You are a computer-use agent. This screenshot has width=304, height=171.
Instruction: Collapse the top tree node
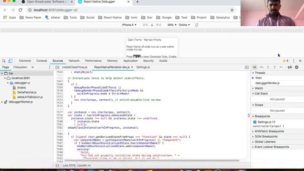click(x=2, y=74)
